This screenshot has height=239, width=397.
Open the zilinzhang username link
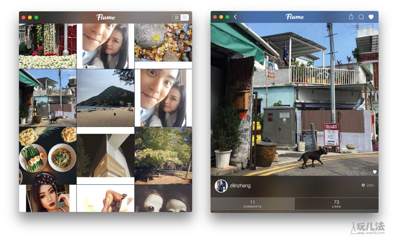click(240, 186)
